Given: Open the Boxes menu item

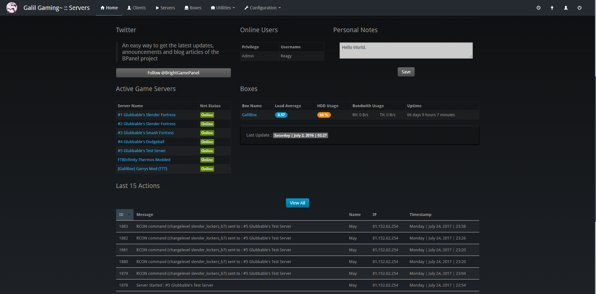Looking at the screenshot, I should 193,8.
